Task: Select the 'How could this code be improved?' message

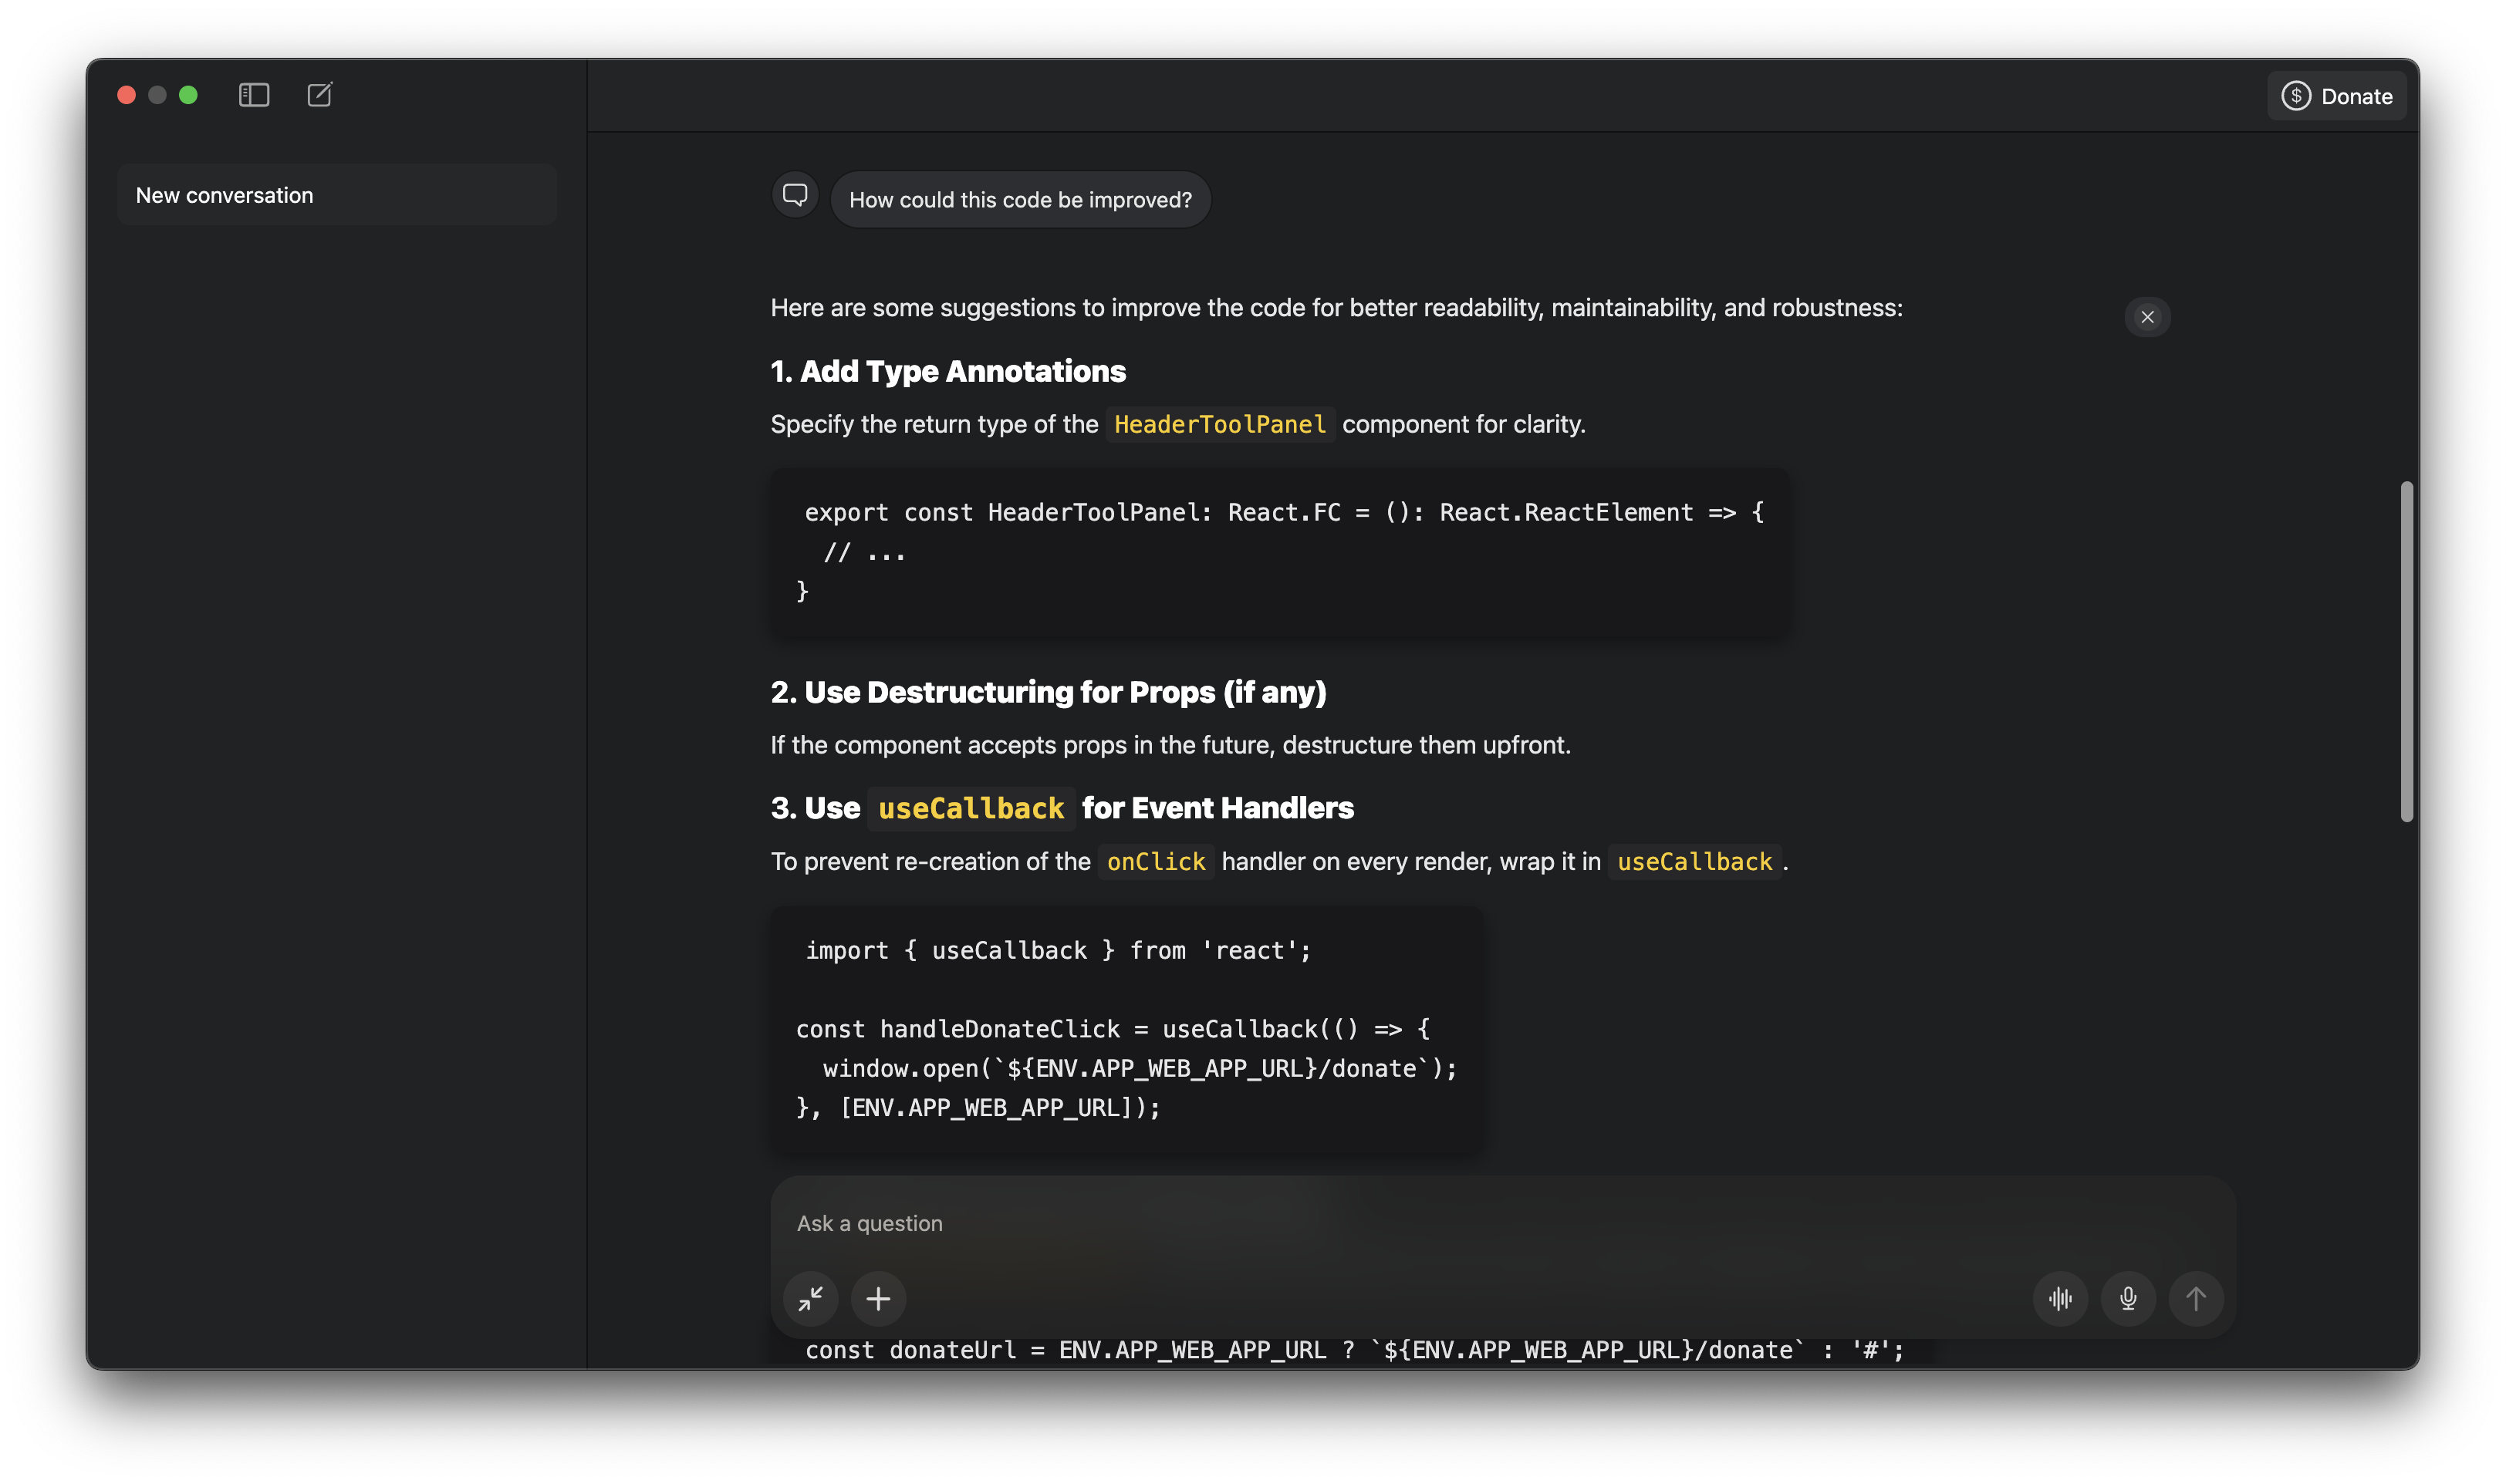Action: click(x=1020, y=200)
